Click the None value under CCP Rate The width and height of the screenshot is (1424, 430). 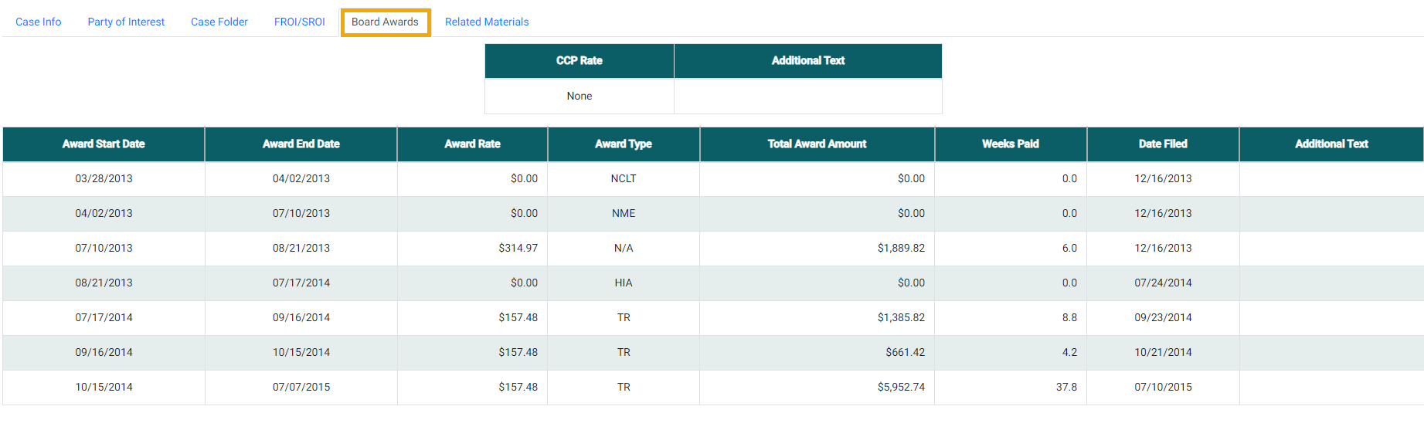click(x=579, y=96)
